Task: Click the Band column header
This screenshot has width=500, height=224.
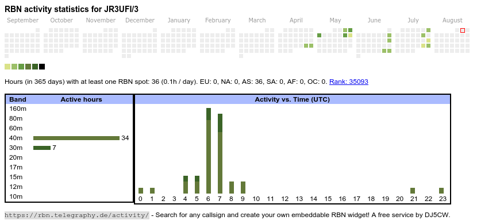Action: pyautogui.click(x=18, y=99)
